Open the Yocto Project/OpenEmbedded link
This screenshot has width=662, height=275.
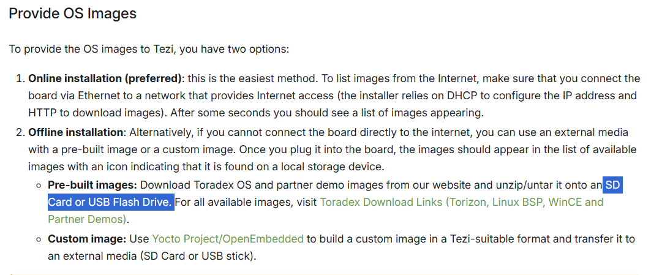228,239
